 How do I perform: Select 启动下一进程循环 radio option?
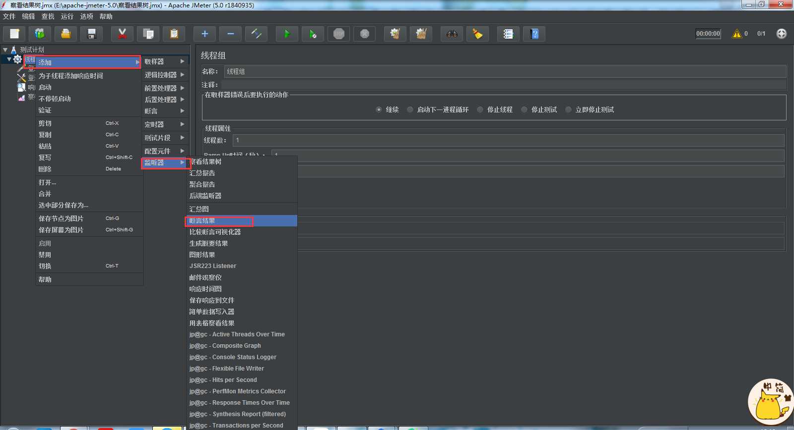pyautogui.click(x=410, y=109)
